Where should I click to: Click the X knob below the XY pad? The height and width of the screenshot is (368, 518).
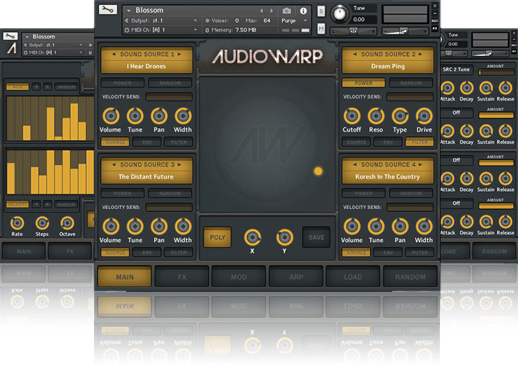[252, 237]
